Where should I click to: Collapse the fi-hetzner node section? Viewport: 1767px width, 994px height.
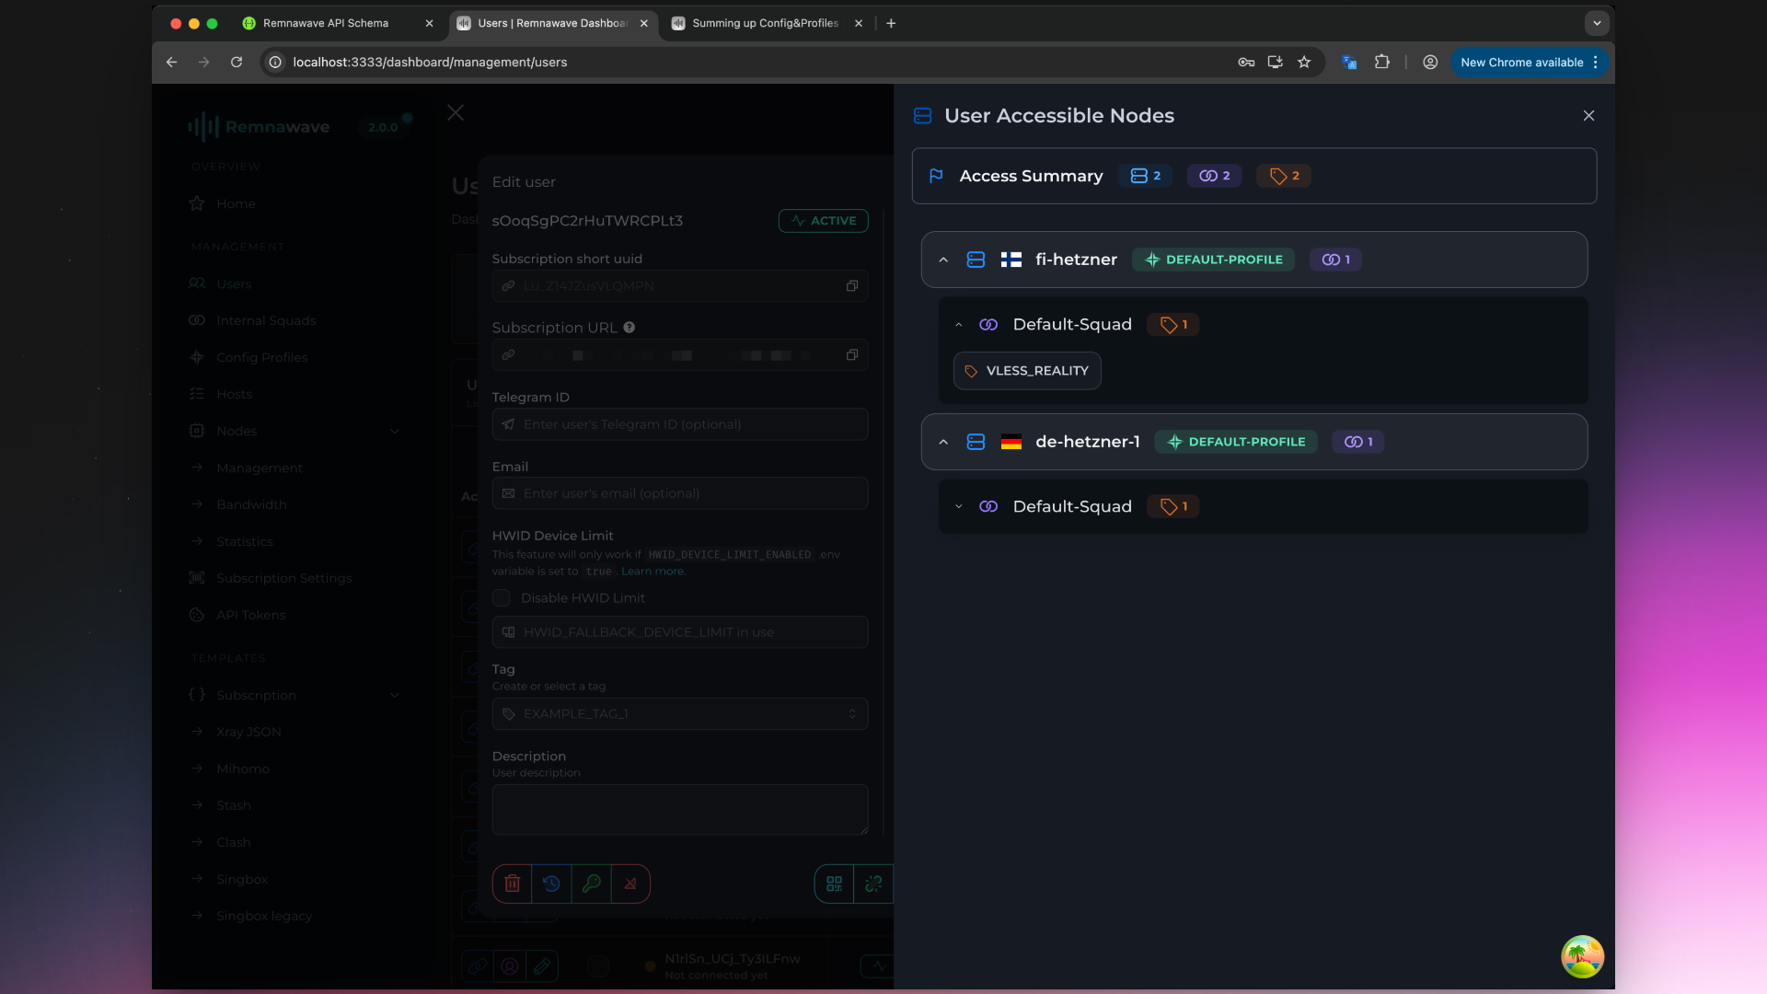tap(943, 260)
